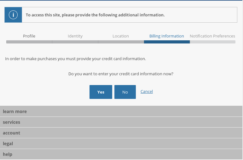243x160 pixels.
Task: Expand the help section
Action: tap(121, 154)
